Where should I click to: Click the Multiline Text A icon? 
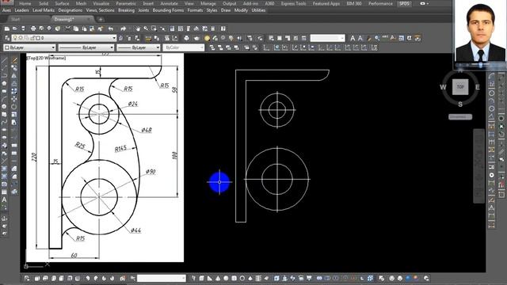pos(353,38)
